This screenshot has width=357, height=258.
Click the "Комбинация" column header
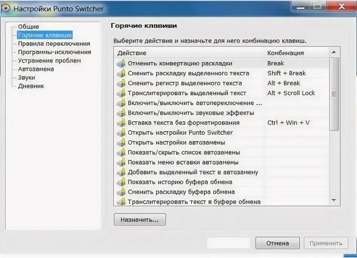point(297,53)
